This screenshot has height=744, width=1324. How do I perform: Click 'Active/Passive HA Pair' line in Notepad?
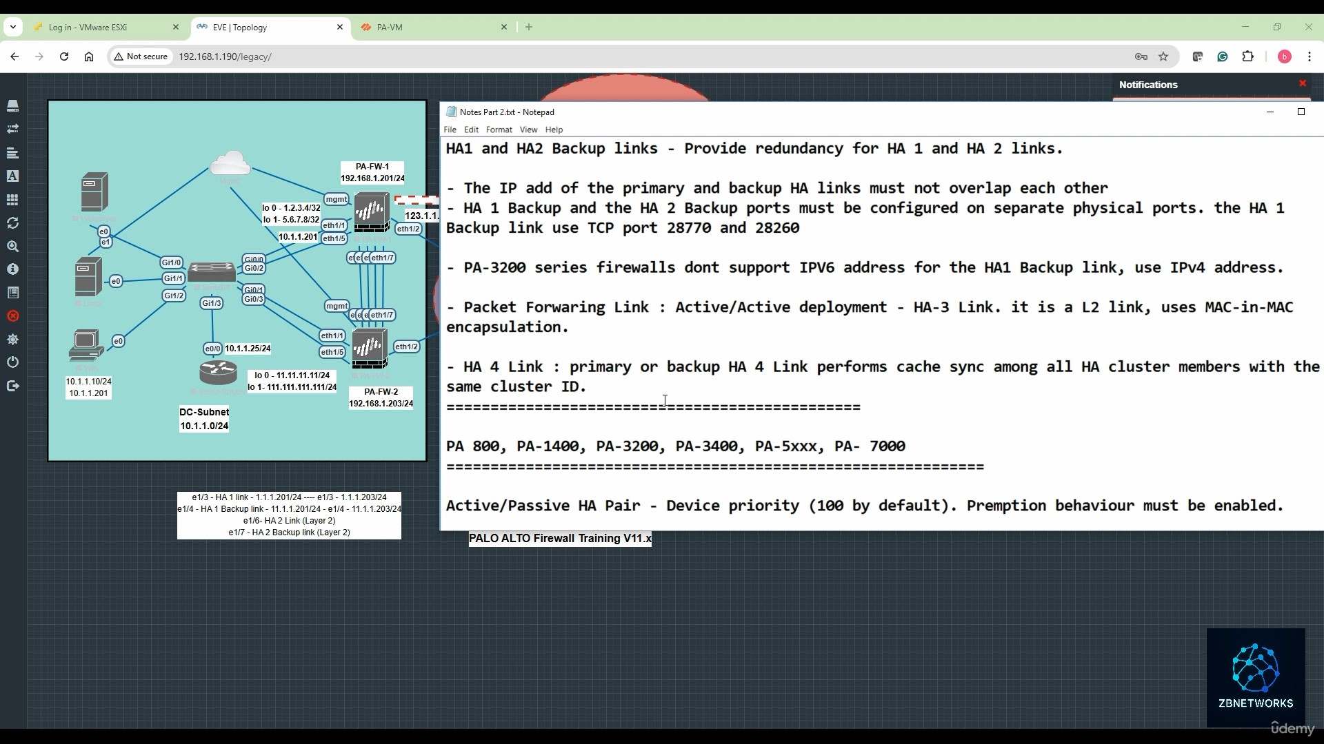tap(865, 506)
